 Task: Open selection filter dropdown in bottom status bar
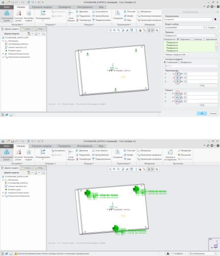[216, 254]
